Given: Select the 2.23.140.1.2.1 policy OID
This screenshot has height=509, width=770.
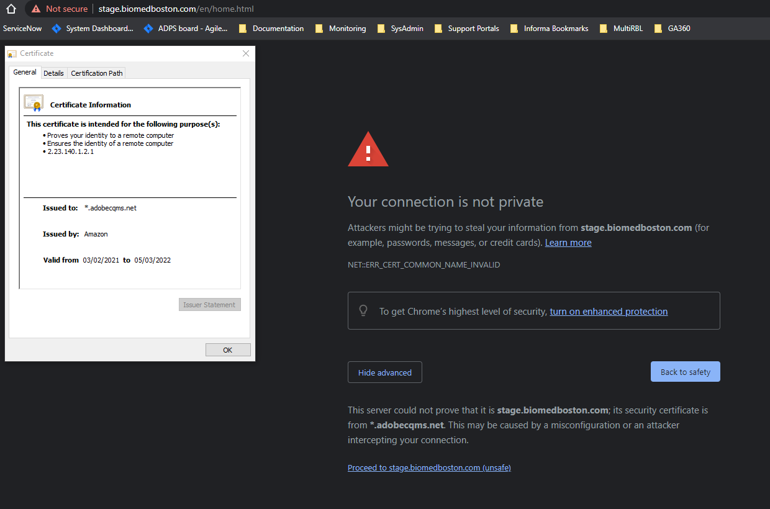Looking at the screenshot, I should coord(71,151).
